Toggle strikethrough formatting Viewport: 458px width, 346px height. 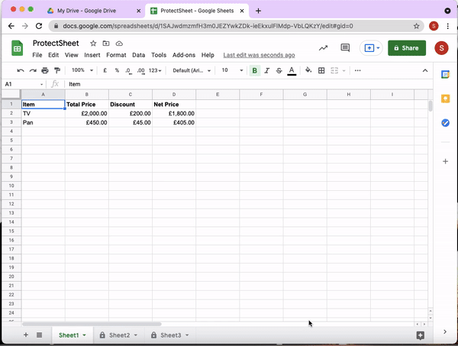point(279,70)
